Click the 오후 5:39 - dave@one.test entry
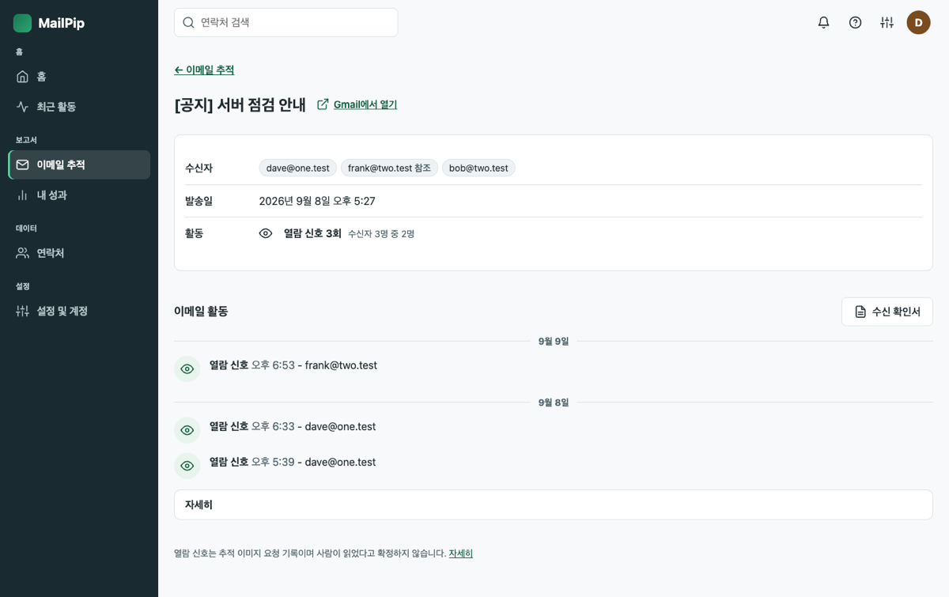 pyautogui.click(x=293, y=462)
